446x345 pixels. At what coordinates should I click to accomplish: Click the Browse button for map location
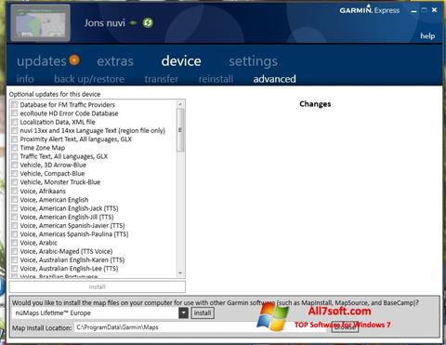click(x=345, y=327)
